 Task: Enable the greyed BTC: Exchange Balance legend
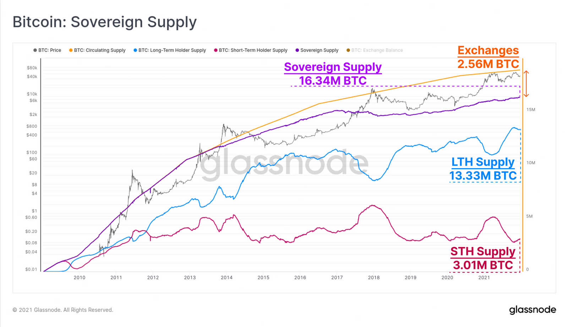pos(375,50)
